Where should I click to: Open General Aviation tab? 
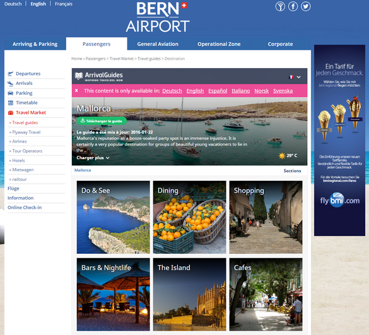point(158,44)
